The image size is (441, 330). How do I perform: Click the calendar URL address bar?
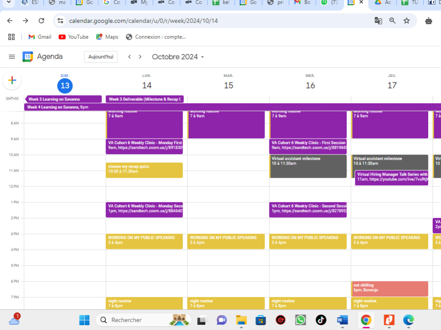[x=143, y=21]
